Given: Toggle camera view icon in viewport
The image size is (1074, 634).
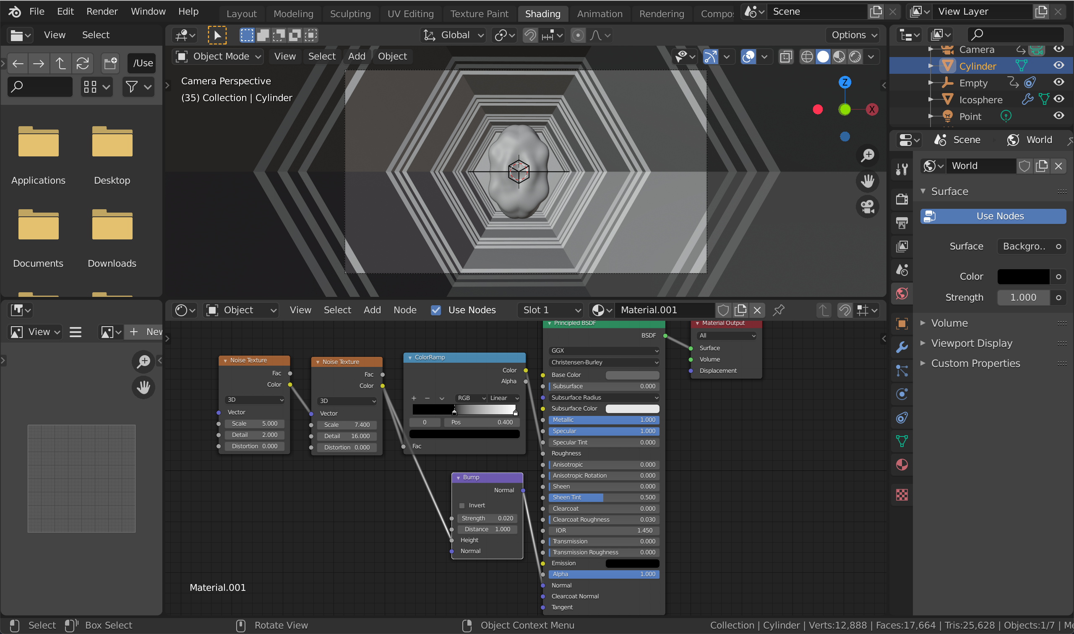Looking at the screenshot, I should click(x=867, y=207).
